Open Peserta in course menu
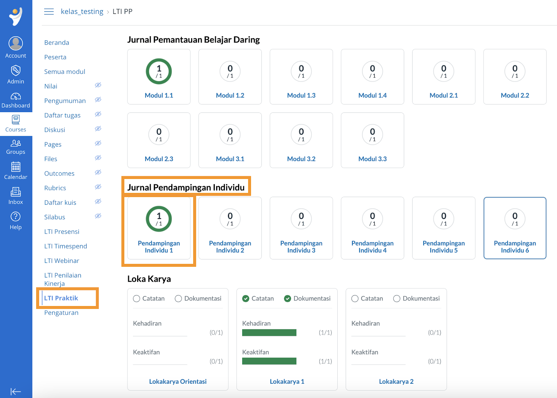 tap(55, 57)
